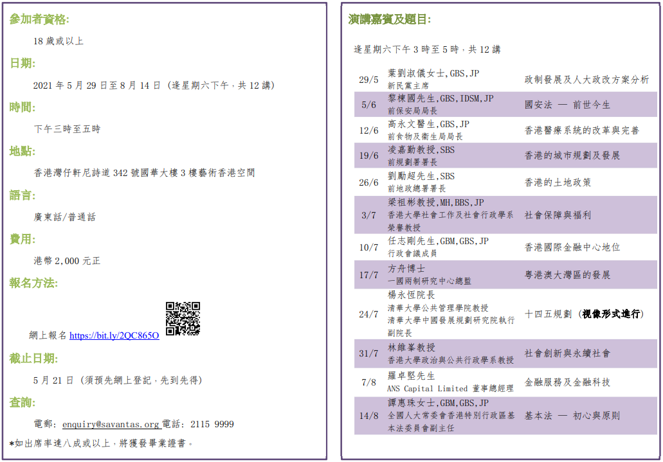
Task: Click the bold text 視像形式進行
Action: tap(611, 314)
